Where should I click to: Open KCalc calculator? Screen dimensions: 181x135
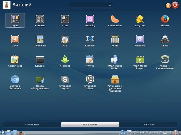coord(115,41)
